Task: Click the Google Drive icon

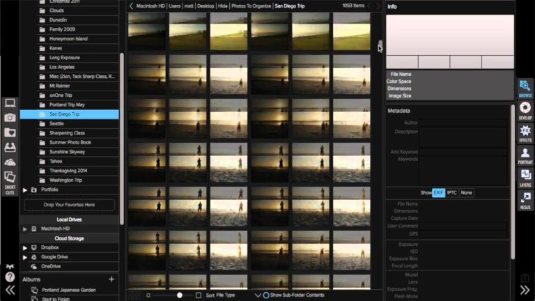Action: (x=33, y=257)
